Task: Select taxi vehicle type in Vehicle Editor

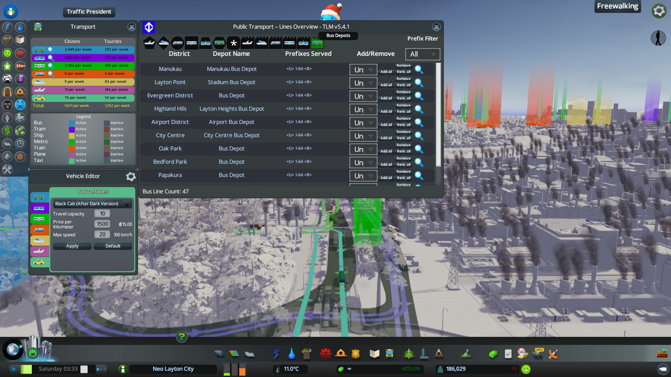Action: pos(39,262)
